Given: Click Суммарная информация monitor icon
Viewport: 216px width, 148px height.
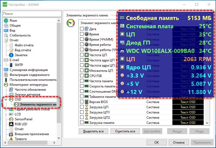Looking at the screenshot, I should coord(6,70).
